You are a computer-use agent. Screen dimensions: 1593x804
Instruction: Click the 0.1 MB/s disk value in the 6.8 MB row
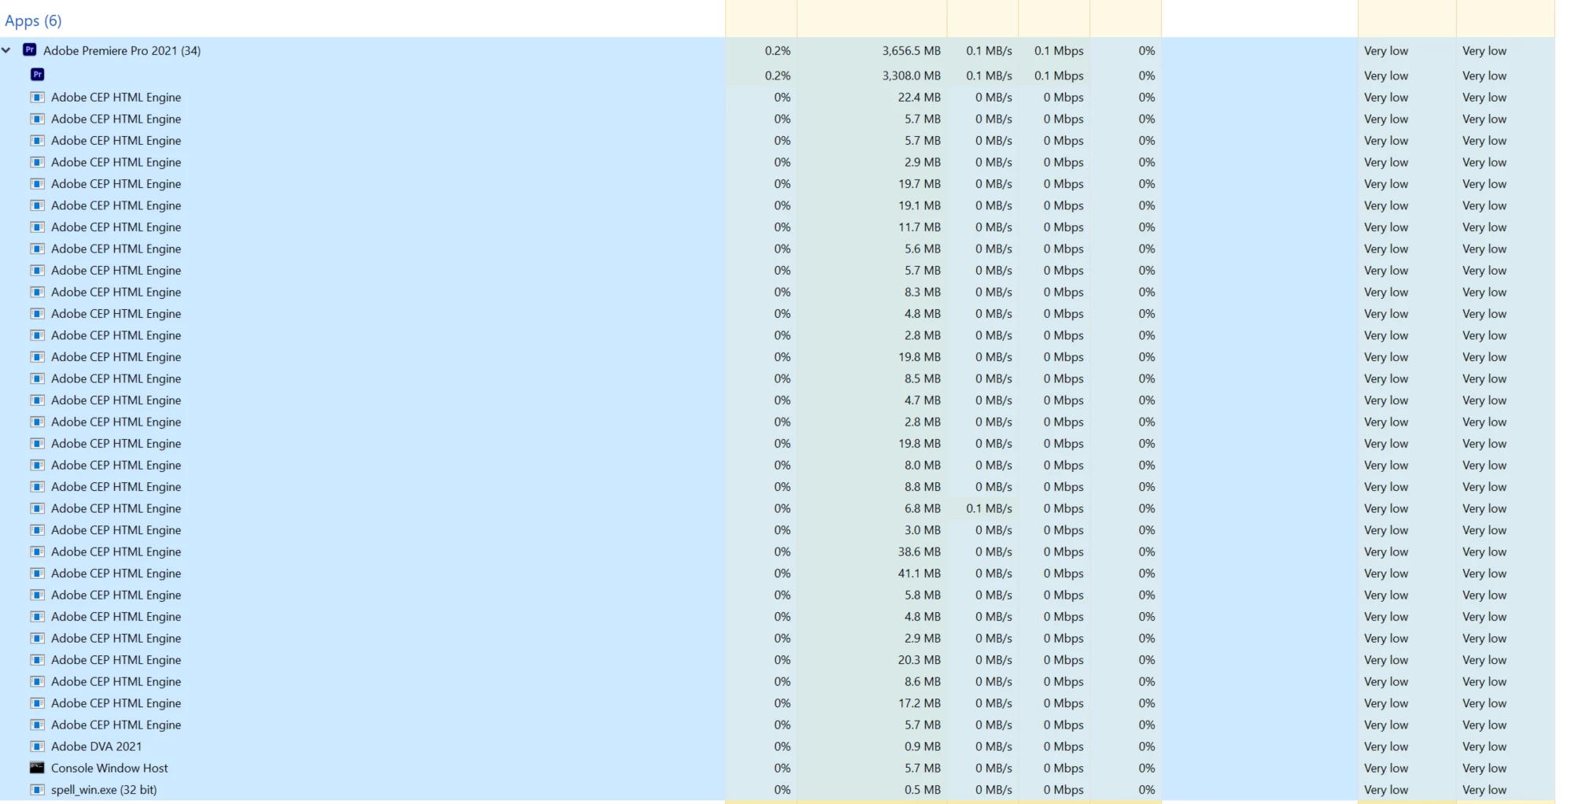(989, 508)
